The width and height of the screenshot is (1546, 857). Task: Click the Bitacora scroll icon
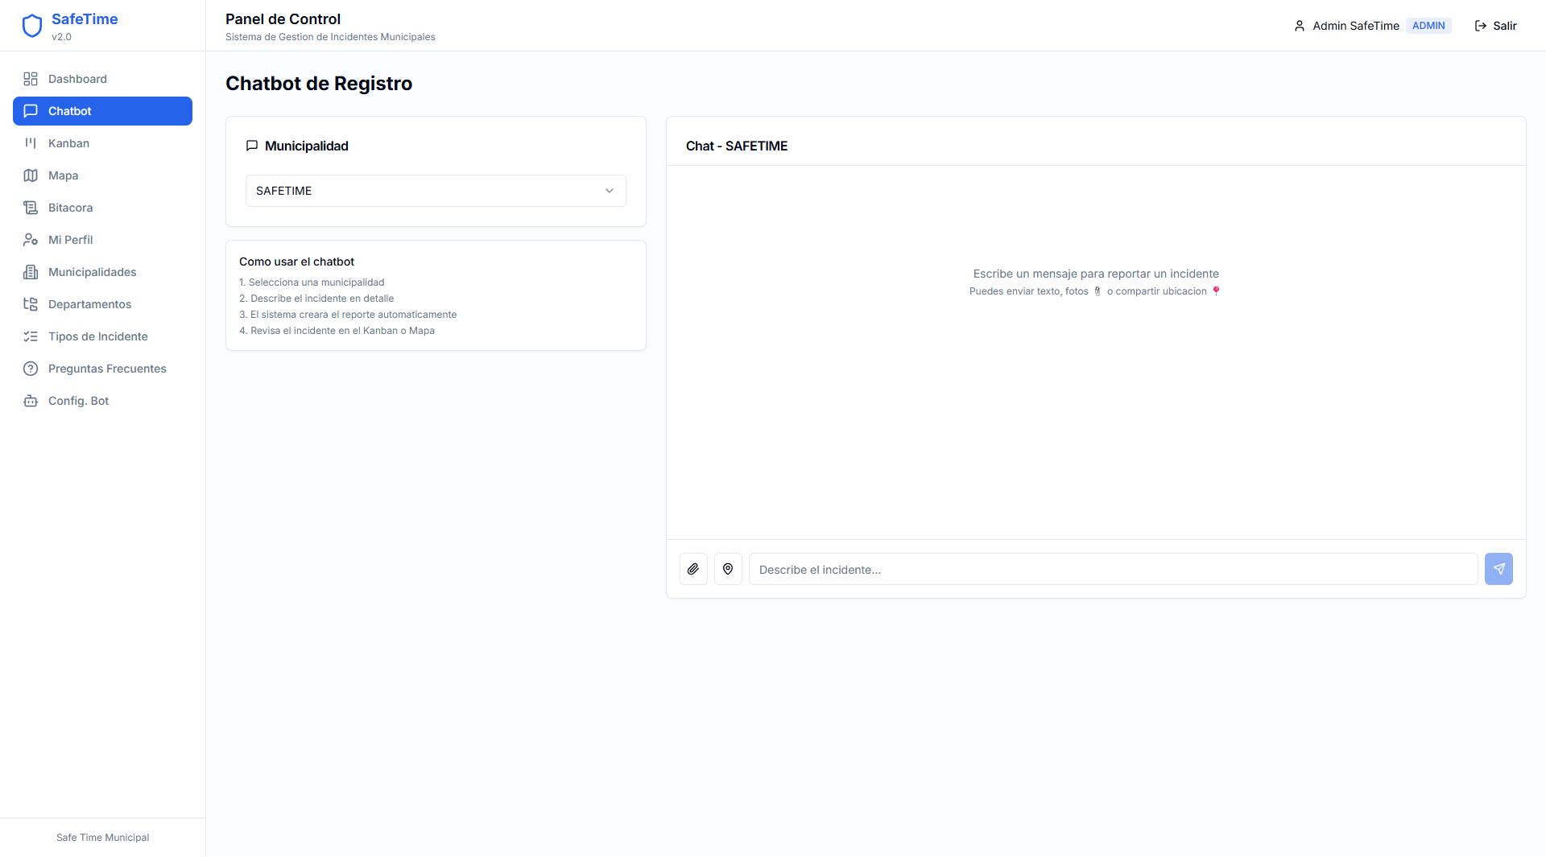pos(31,208)
